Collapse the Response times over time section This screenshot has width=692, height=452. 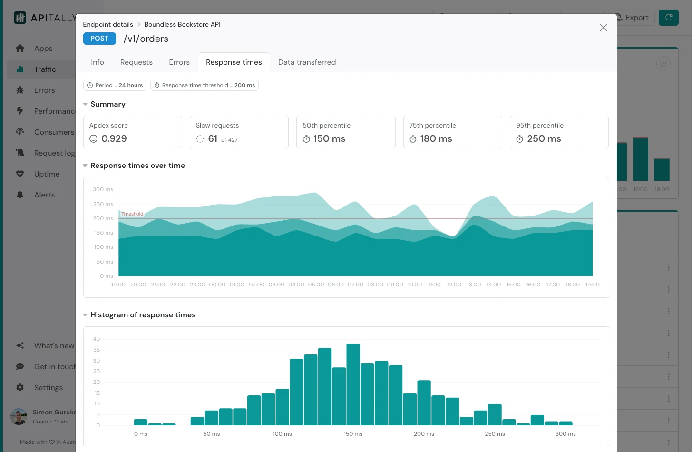click(85, 165)
